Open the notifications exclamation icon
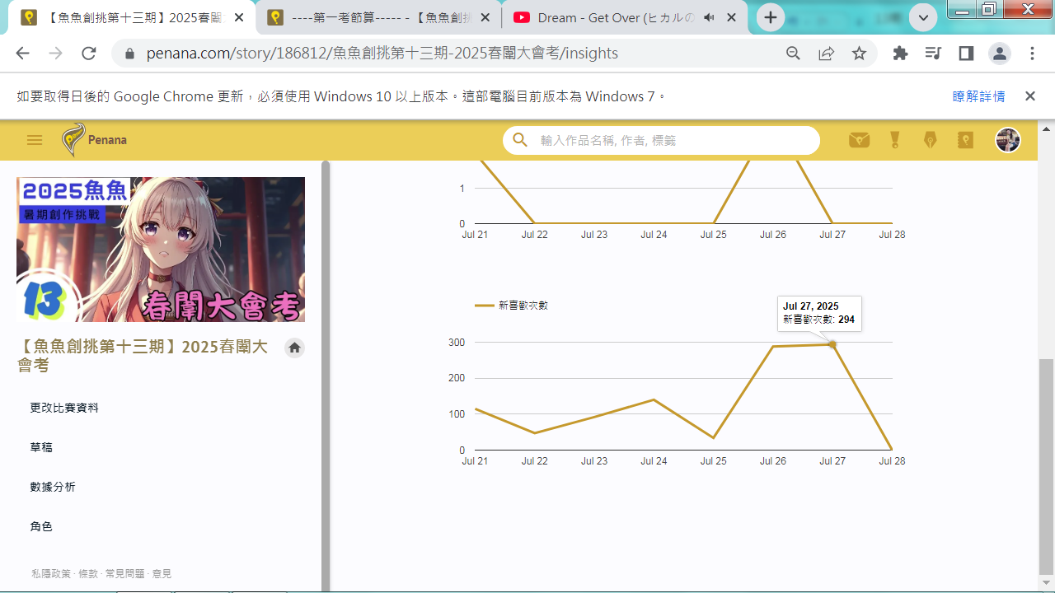 (895, 140)
